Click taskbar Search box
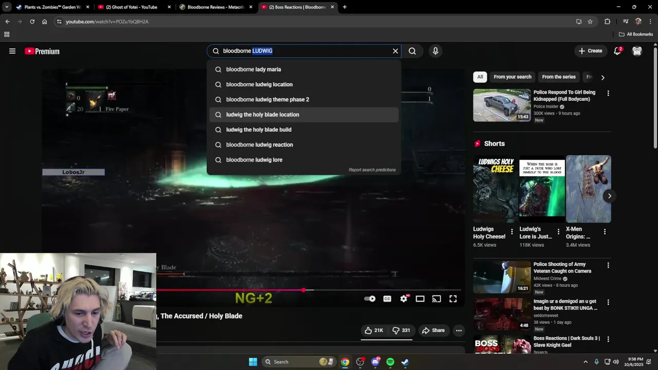Image resolution: width=658 pixels, height=370 pixels. tap(299, 362)
